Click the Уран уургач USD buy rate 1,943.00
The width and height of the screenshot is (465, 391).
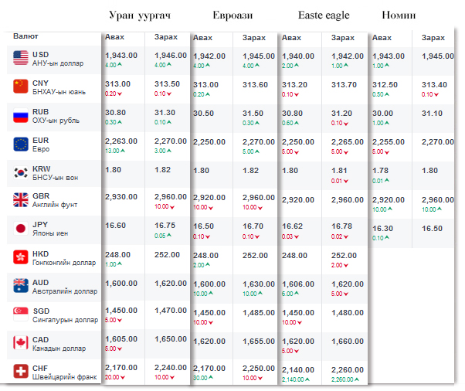coord(121,55)
